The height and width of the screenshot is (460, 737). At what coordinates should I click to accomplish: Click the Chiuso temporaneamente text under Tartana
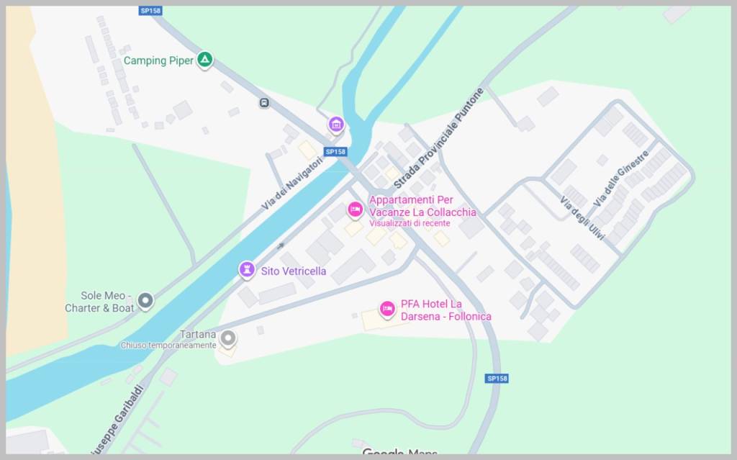pyautogui.click(x=168, y=346)
